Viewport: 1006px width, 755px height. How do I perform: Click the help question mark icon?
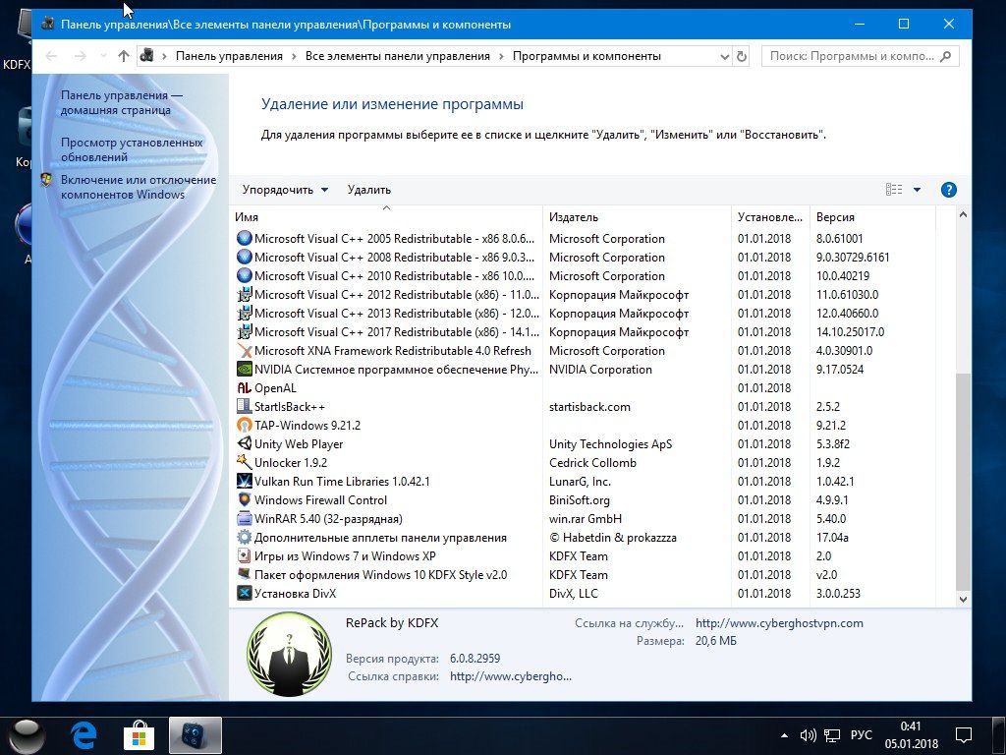click(x=948, y=190)
